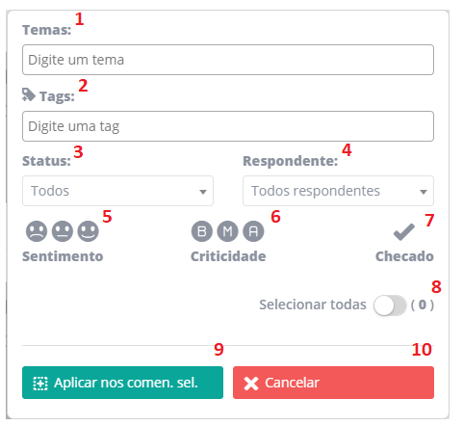This screenshot has height=425, width=463.
Task: Click the arrow on Todos respondentes combo
Action: [x=424, y=192]
